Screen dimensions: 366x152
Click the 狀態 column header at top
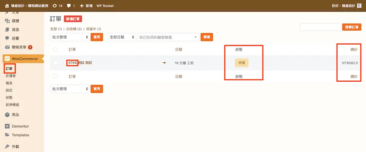click(x=239, y=50)
